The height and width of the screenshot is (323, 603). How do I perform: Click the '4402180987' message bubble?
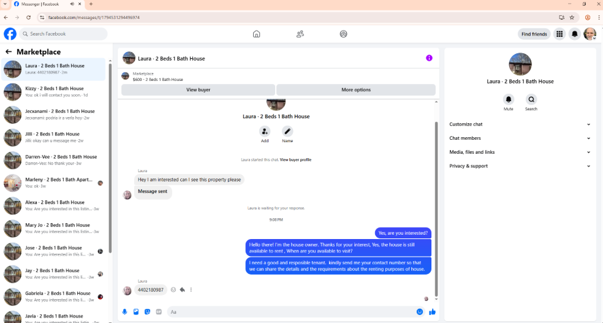pyautogui.click(x=150, y=290)
